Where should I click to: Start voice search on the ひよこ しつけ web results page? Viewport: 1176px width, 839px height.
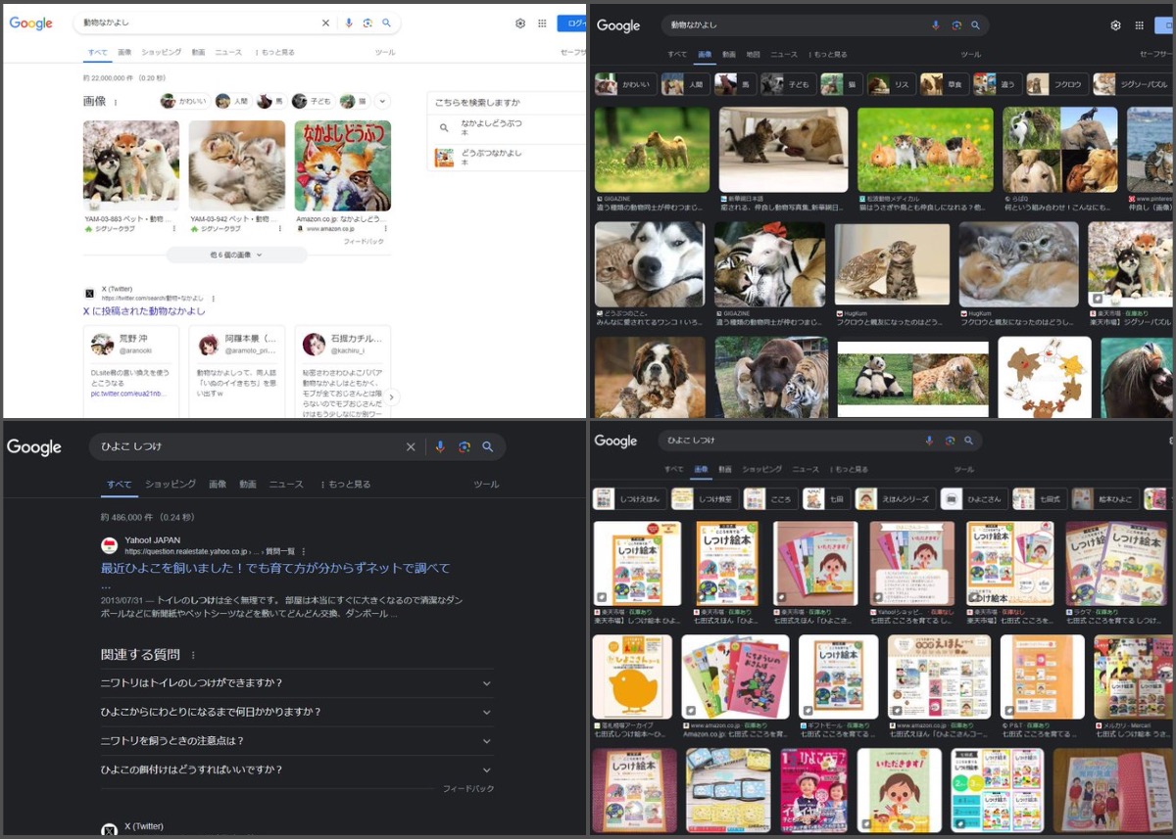pos(440,447)
